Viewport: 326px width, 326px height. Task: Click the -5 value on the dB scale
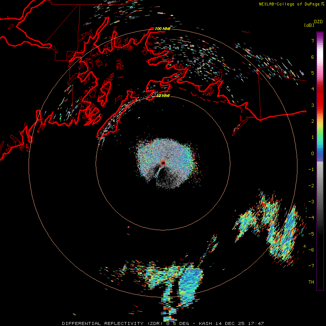(x=311, y=234)
